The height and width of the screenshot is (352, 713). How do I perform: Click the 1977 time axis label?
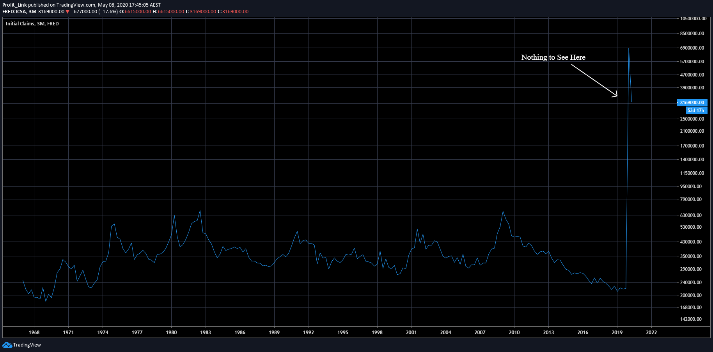137,332
